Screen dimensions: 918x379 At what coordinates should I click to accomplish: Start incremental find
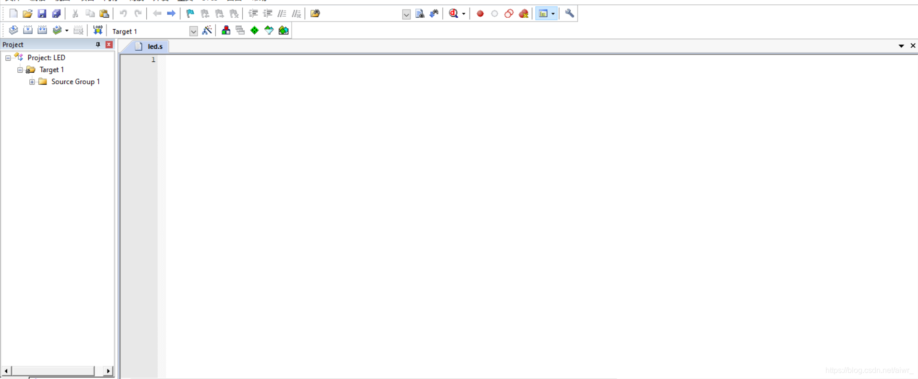(x=434, y=13)
